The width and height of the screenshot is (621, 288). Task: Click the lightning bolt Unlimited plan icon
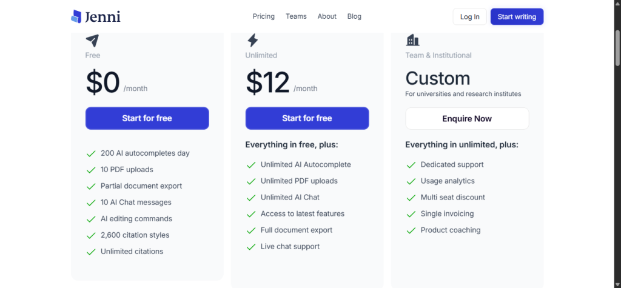(x=252, y=41)
